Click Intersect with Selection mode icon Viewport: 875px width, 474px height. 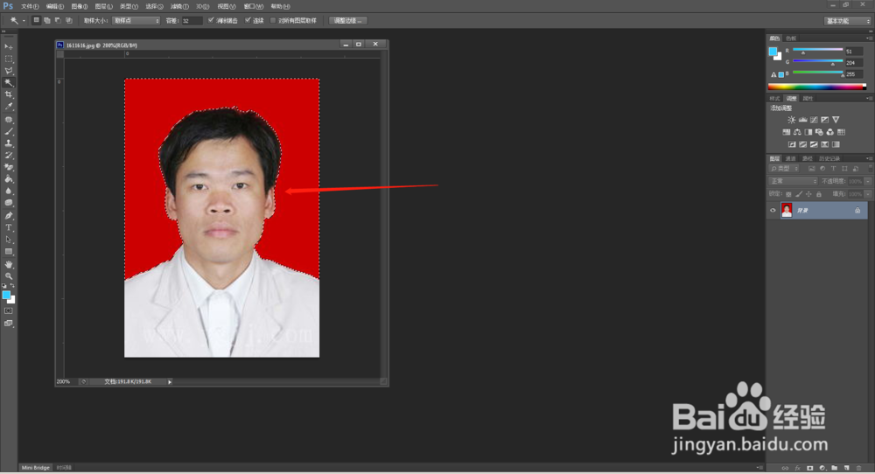coord(68,21)
